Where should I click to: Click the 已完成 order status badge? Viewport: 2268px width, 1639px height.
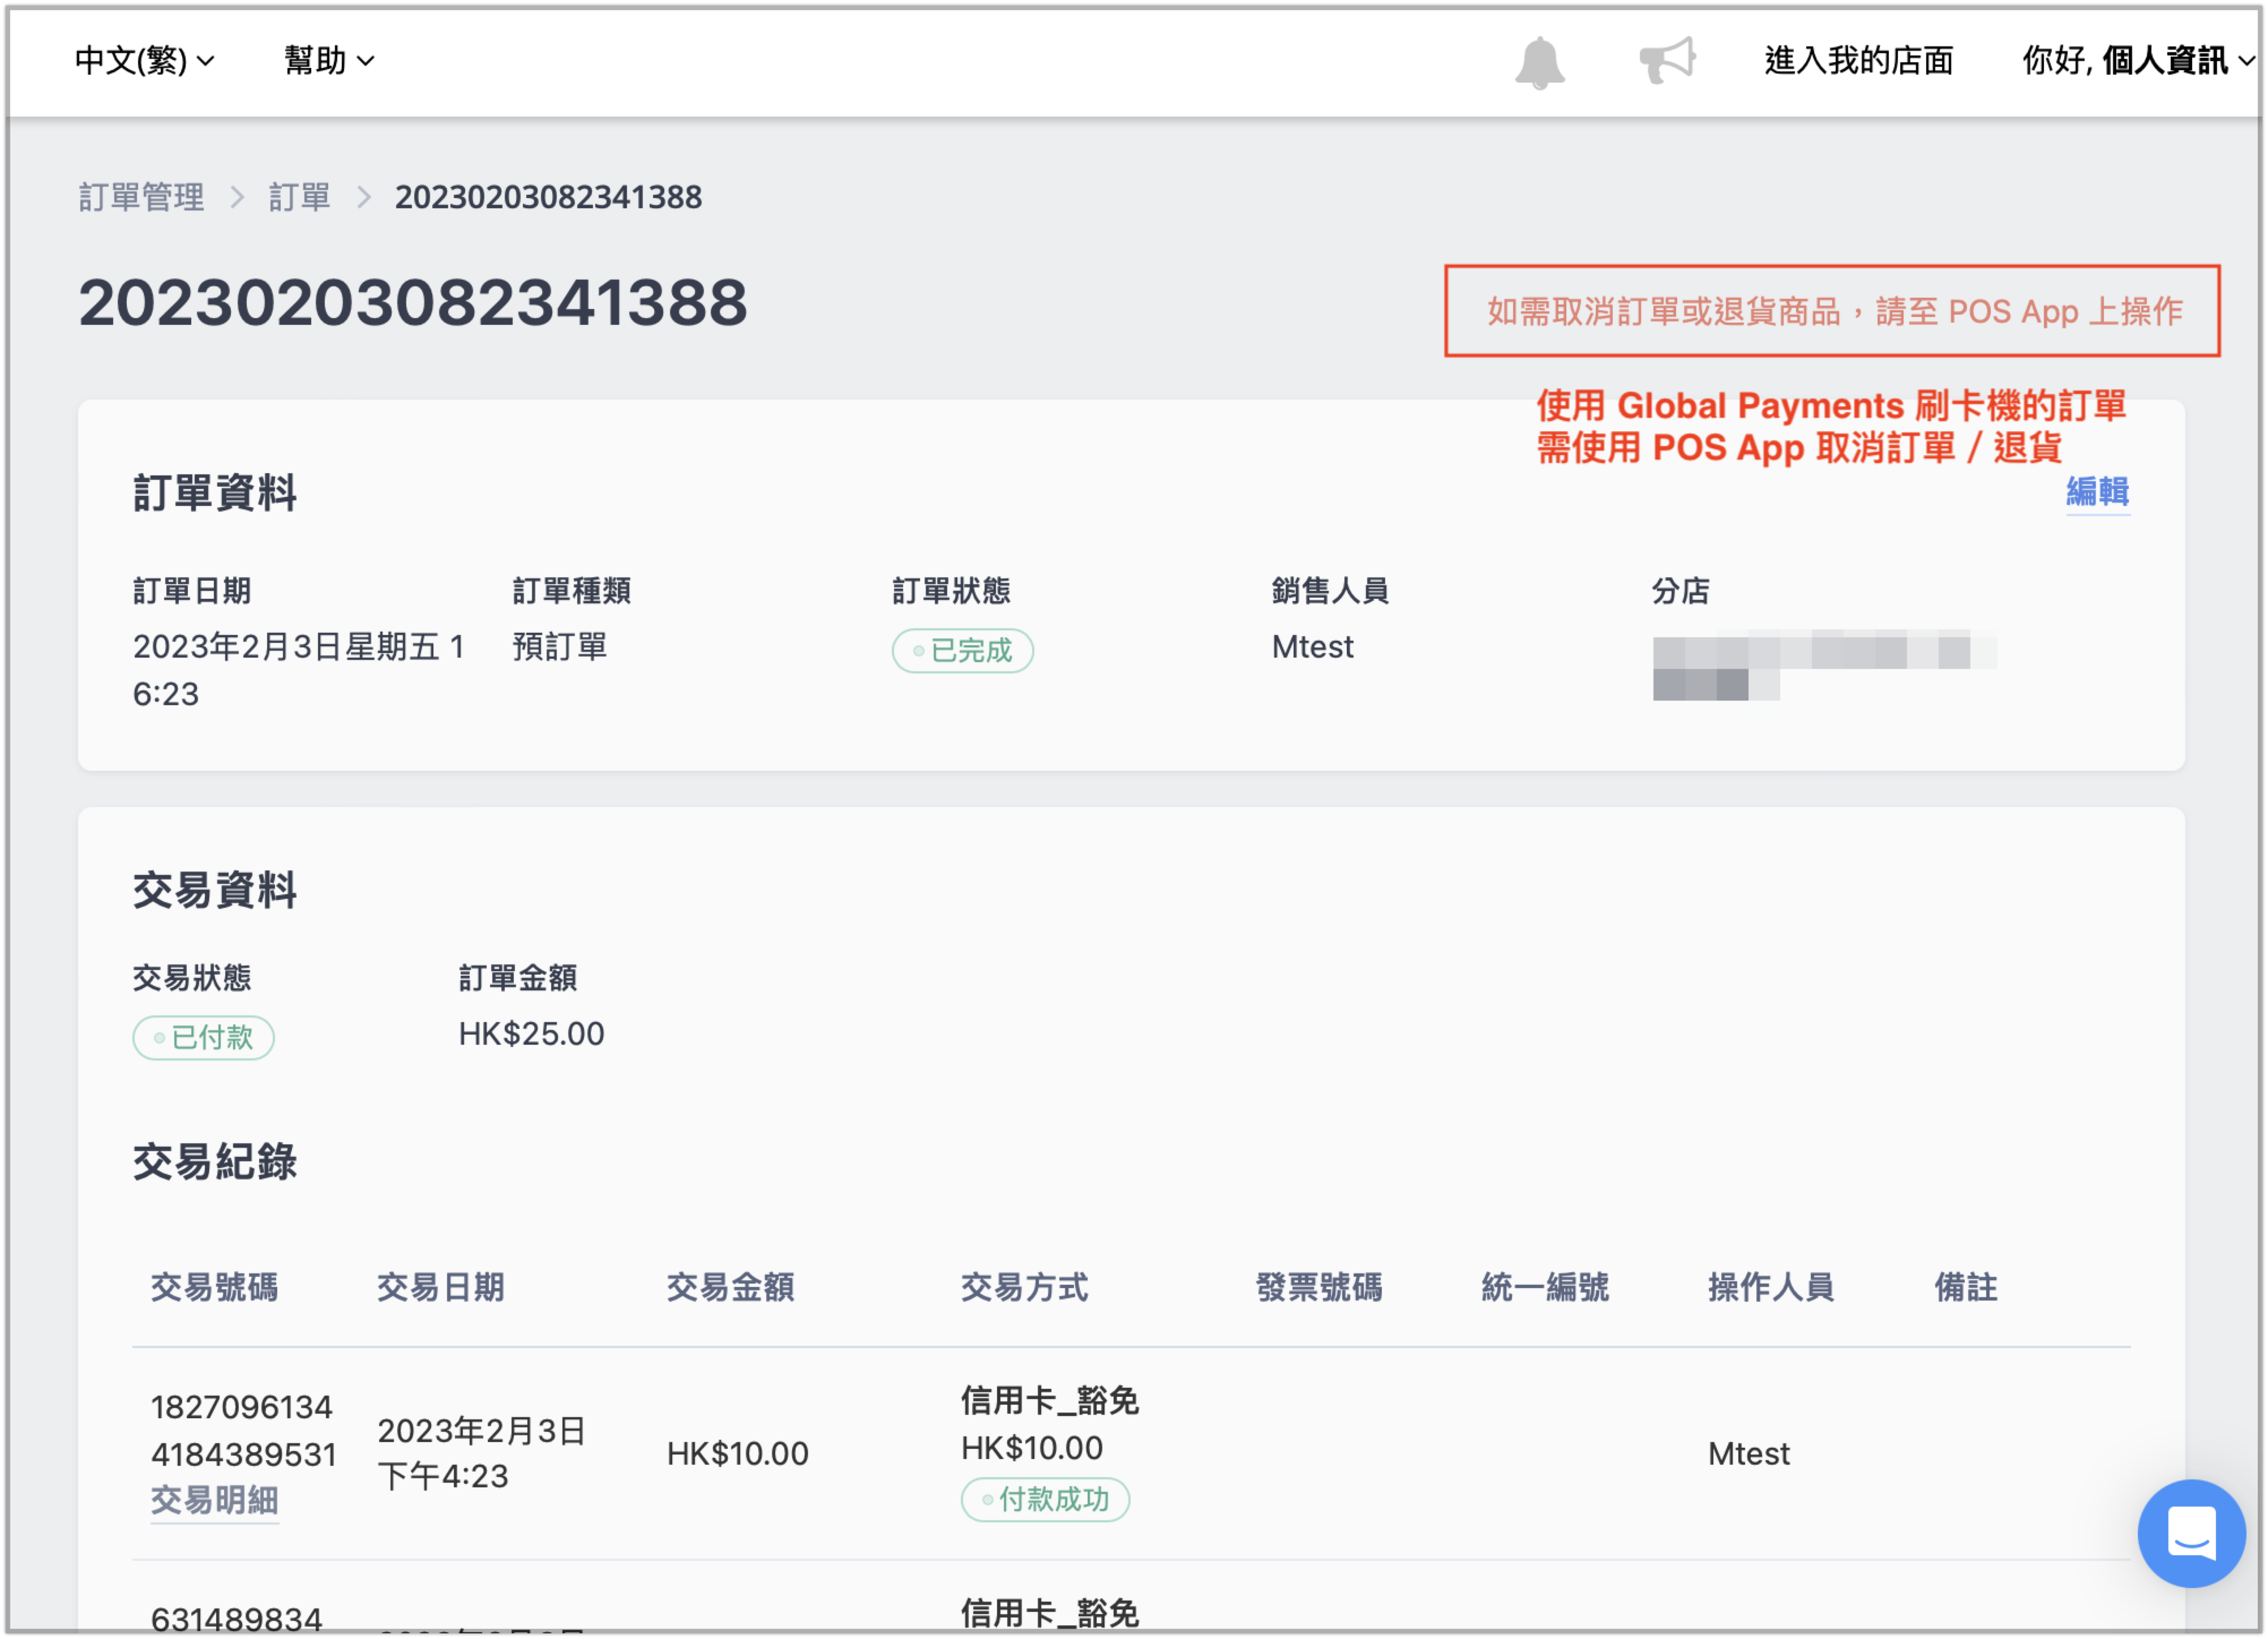962,651
